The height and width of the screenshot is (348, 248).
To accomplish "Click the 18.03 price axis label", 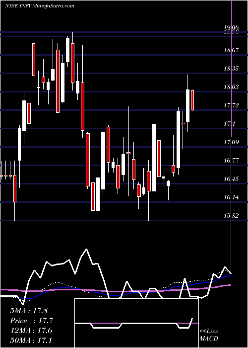I will point(232,87).
